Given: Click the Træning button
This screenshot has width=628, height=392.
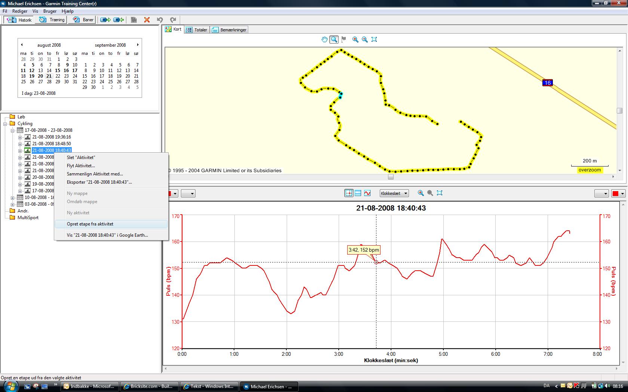Looking at the screenshot, I should coord(52,20).
